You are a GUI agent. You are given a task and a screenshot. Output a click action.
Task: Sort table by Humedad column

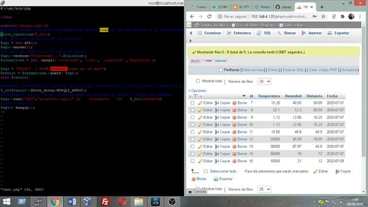[293, 96]
